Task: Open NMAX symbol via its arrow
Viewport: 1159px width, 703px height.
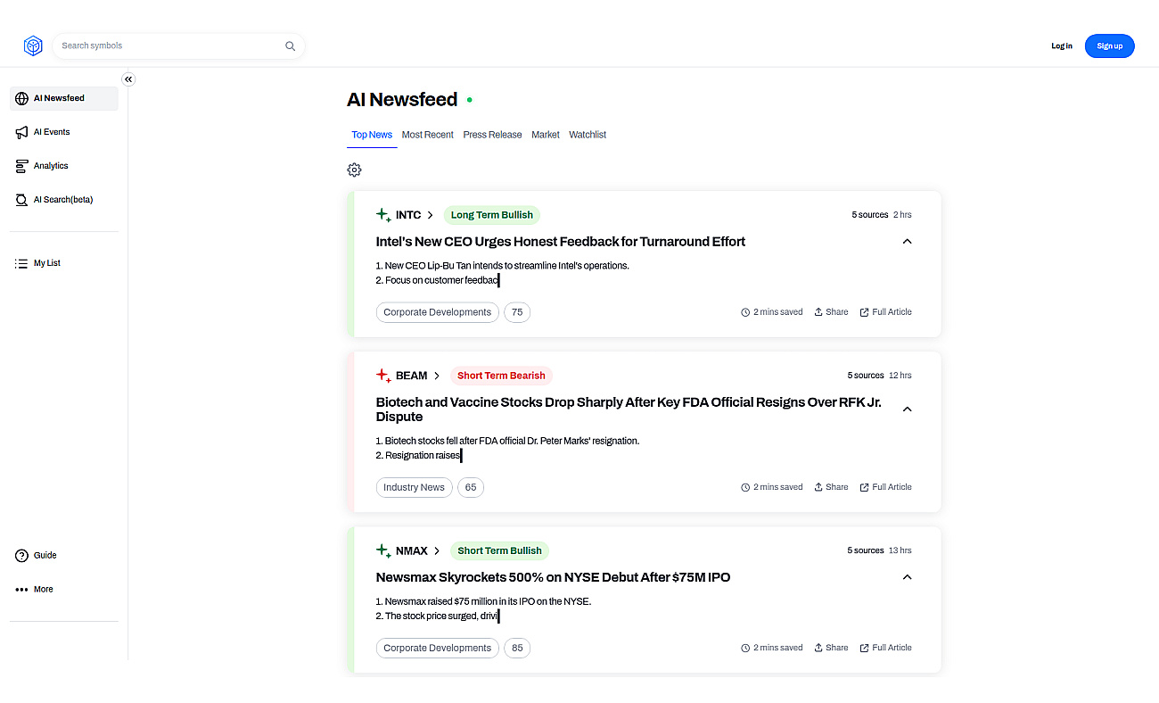Action: pos(437,550)
